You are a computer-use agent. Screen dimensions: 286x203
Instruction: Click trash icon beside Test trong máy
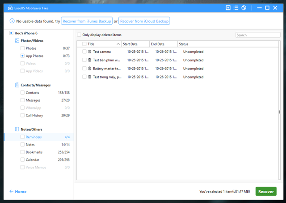pyautogui.click(x=89, y=77)
